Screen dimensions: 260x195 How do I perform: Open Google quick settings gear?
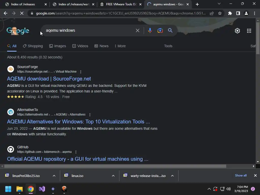(237, 31)
